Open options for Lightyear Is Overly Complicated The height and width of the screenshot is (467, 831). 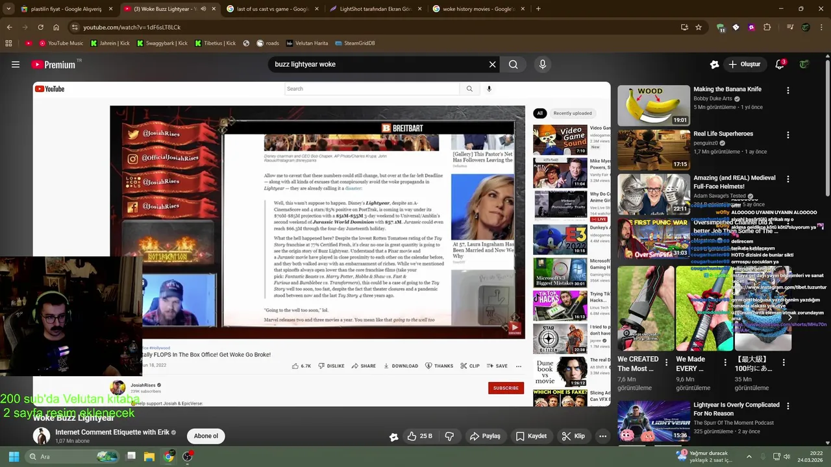tap(788, 406)
